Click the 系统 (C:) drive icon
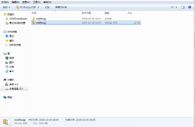The height and width of the screenshot is (127, 195). [x=7, y=84]
